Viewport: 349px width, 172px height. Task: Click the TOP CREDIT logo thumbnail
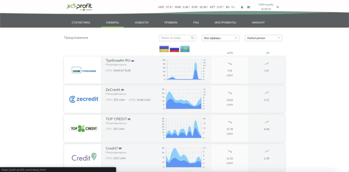point(84,128)
